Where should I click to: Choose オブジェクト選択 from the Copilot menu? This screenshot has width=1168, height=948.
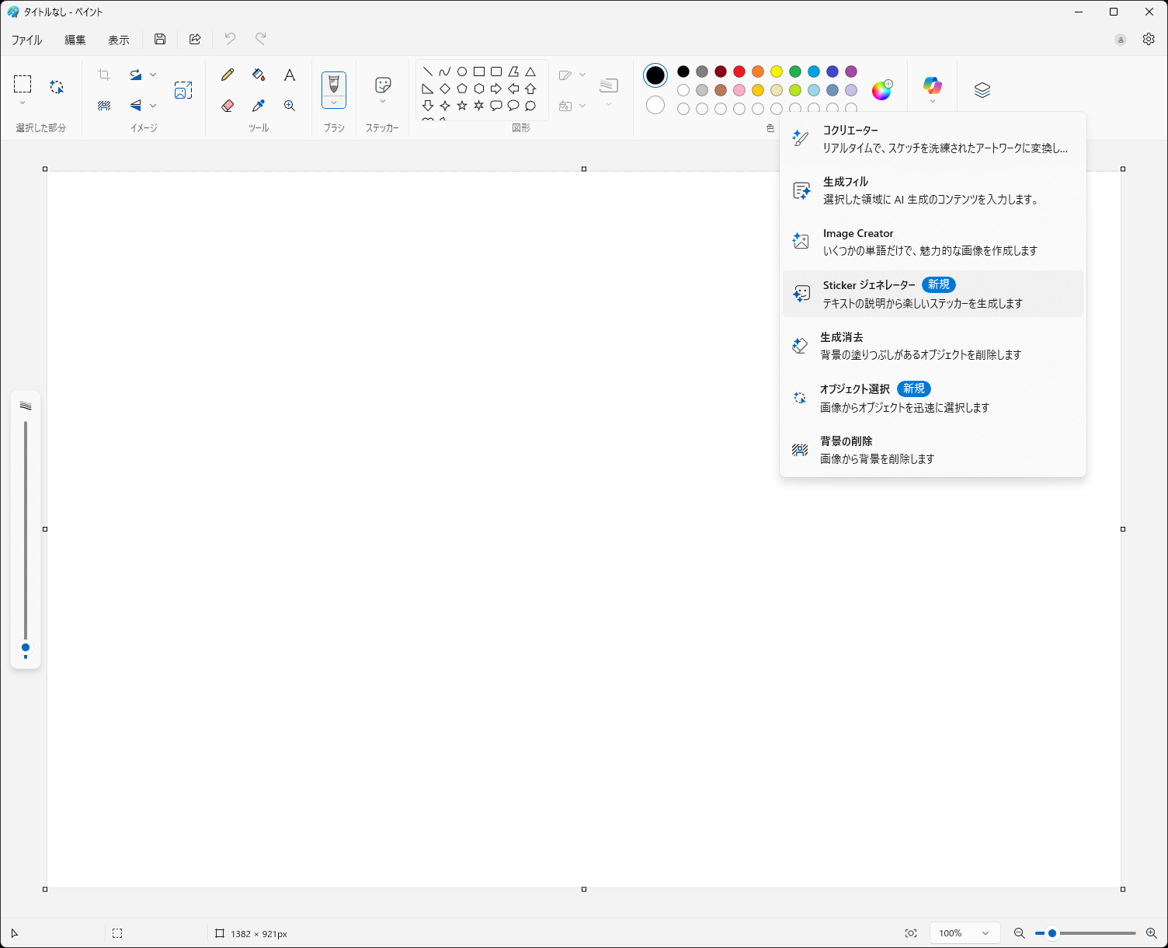[933, 398]
